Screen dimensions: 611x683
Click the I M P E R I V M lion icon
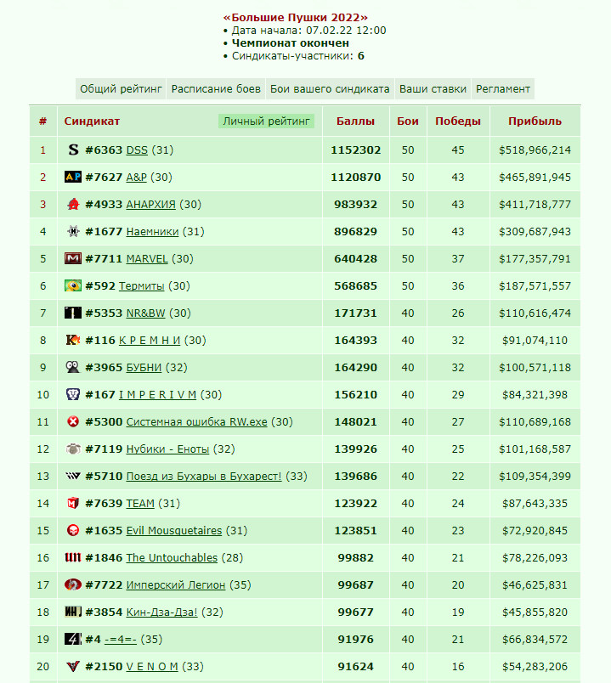click(x=73, y=394)
